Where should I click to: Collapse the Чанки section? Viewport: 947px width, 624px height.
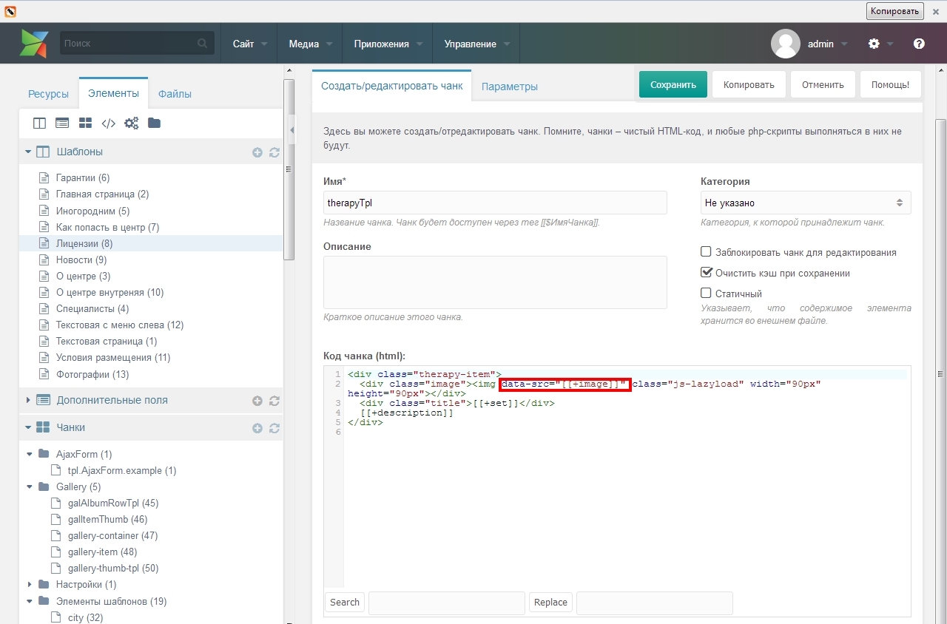[28, 427]
